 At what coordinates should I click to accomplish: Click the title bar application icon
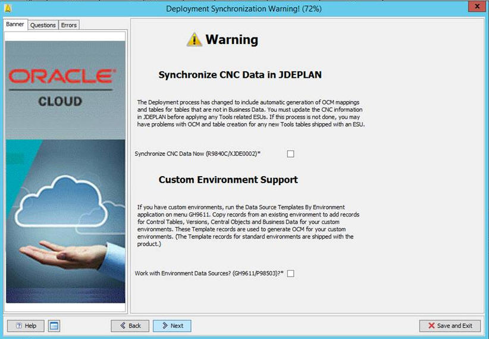(8, 8)
